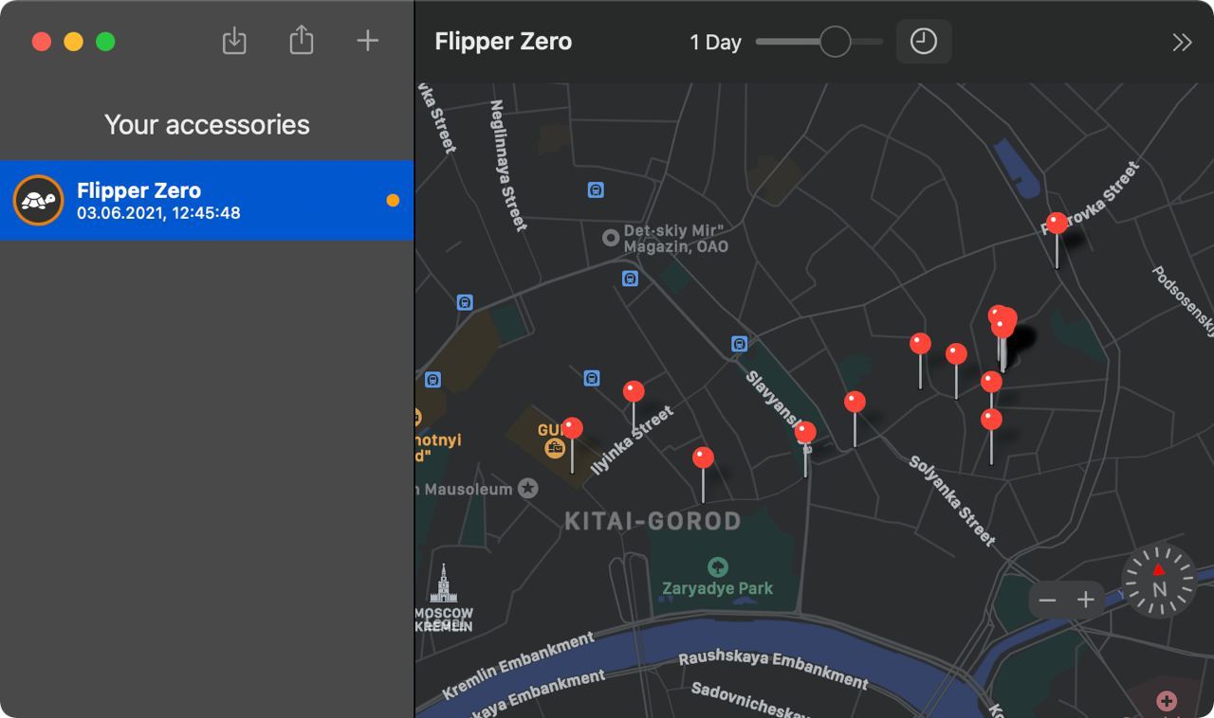Click the Det-skiy Mir Magazin map marker
Image resolution: width=1214 pixels, height=718 pixels.
(611, 238)
